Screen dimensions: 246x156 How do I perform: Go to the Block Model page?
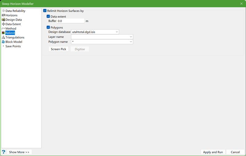click(14, 42)
